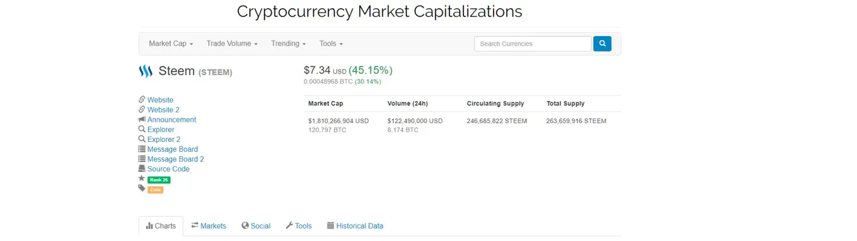Click the orange Coin tag badge
Screen dimensions: 857x241
tap(155, 189)
